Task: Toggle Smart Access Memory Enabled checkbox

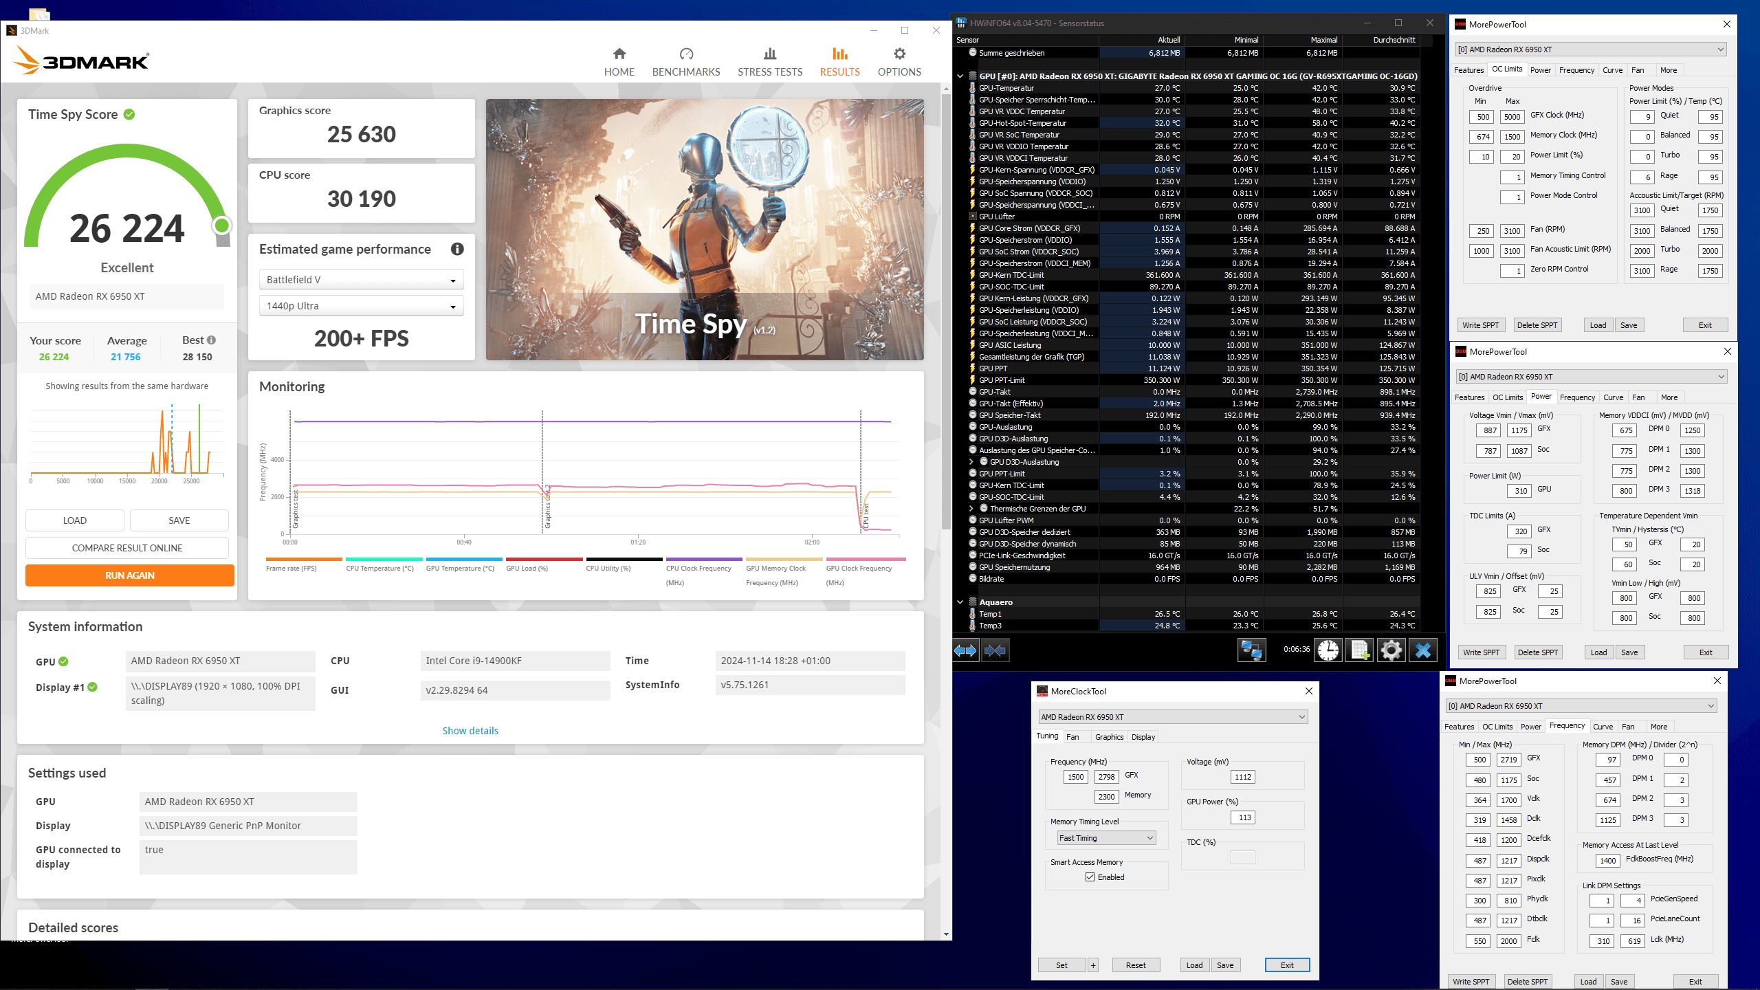Action: pos(1090,877)
